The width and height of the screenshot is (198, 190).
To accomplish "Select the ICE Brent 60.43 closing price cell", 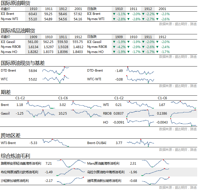I will [x=33, y=14].
